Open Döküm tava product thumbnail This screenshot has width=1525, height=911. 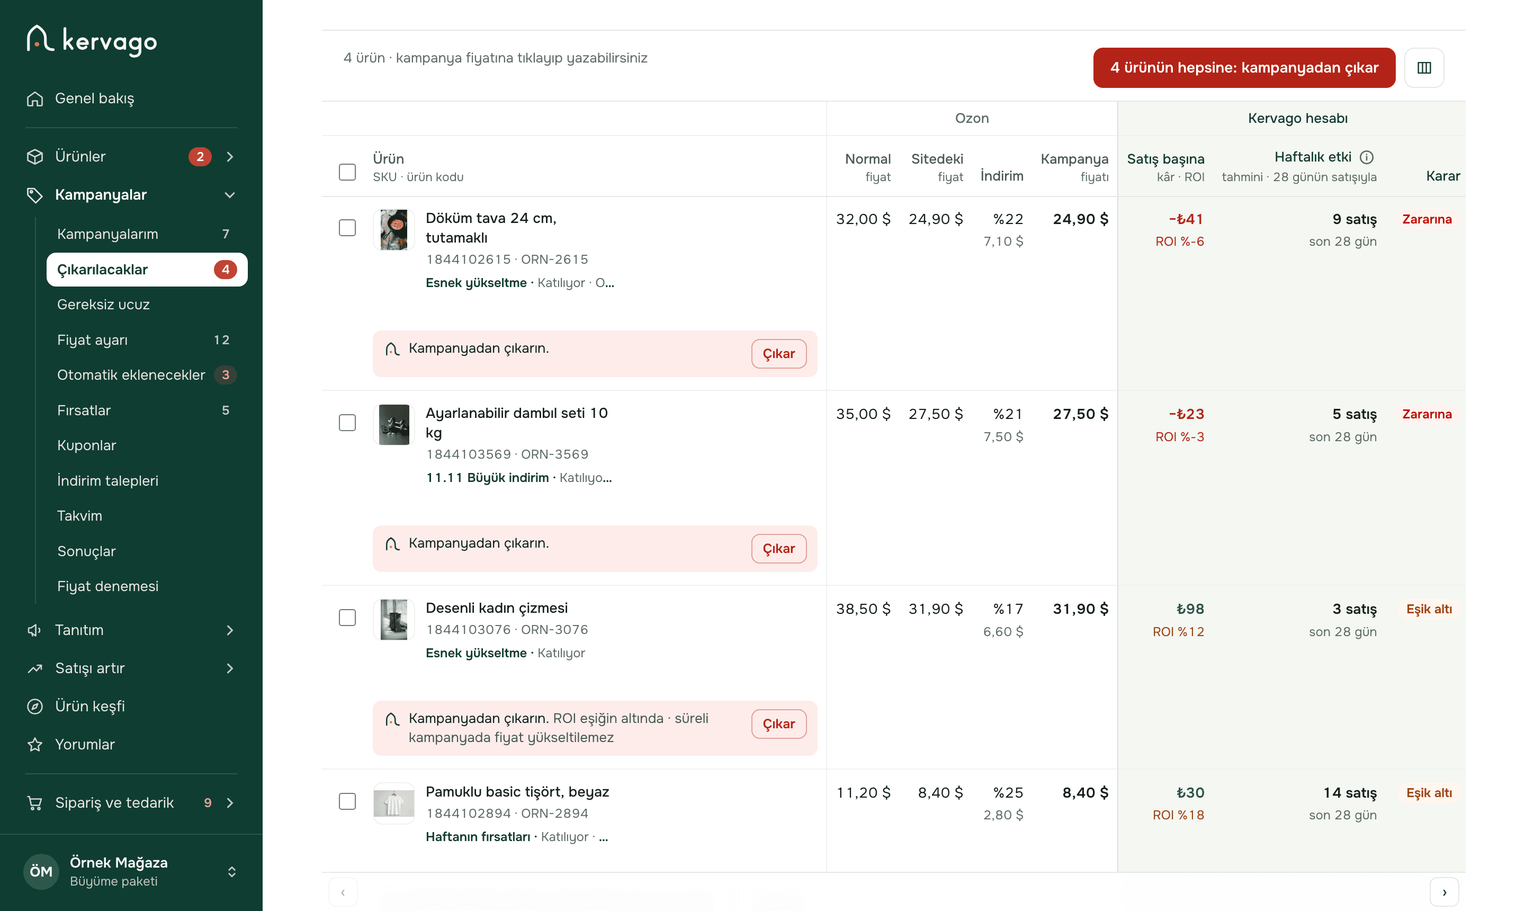[393, 229]
